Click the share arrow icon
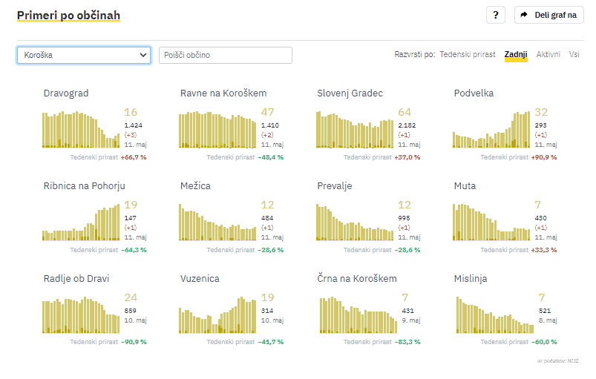 523,15
